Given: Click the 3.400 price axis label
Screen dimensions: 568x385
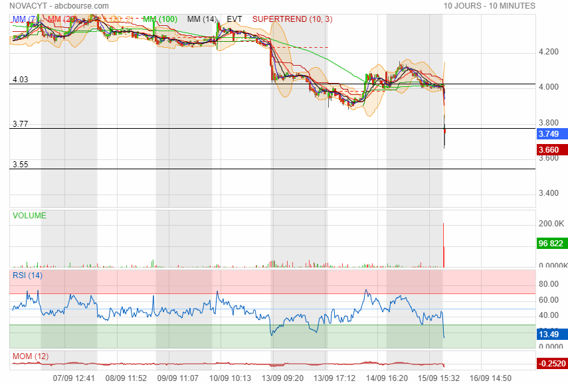Looking at the screenshot, I should (549, 193).
